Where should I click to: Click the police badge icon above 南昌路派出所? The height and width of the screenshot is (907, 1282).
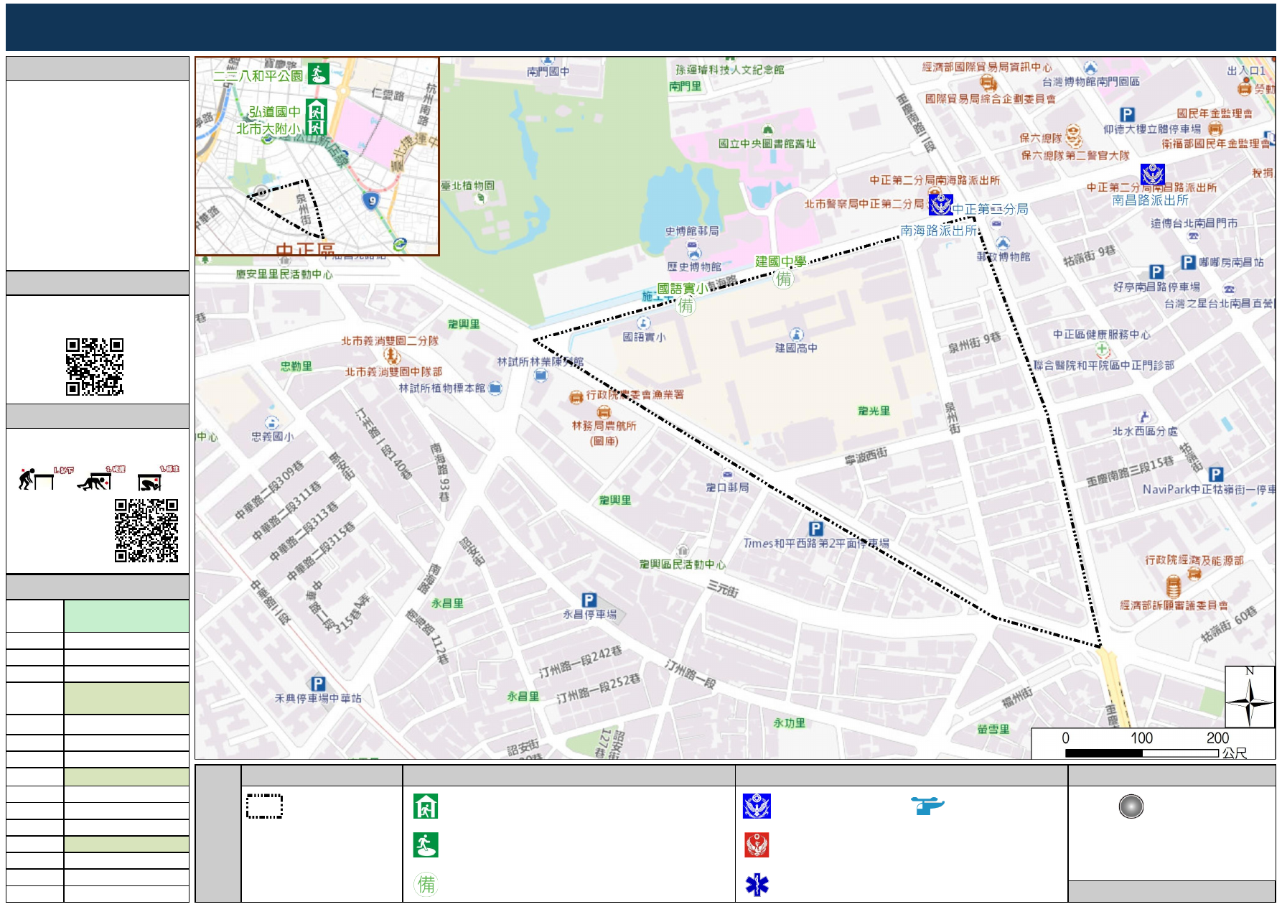click(x=1152, y=175)
